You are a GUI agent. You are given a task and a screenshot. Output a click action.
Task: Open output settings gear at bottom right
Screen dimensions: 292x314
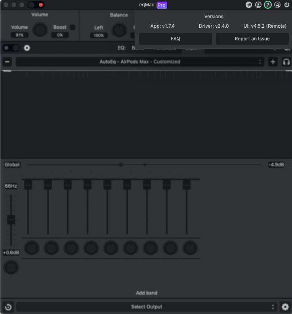tap(285, 307)
